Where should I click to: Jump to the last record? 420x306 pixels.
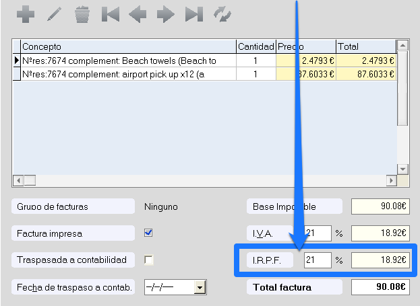point(193,15)
